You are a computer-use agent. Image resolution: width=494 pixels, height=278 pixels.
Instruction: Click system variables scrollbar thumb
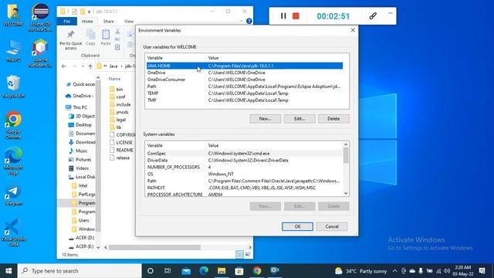coord(346,155)
